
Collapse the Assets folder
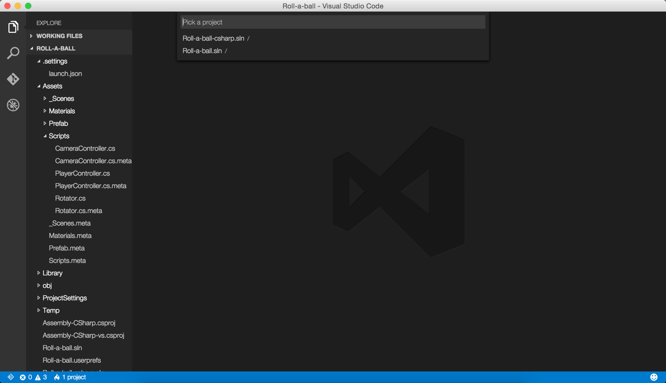pos(79,86)
